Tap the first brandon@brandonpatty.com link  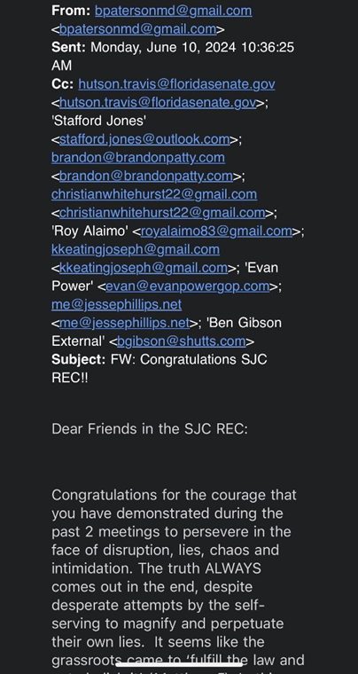pos(138,158)
